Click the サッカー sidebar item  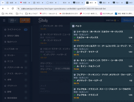[x=11, y=55]
